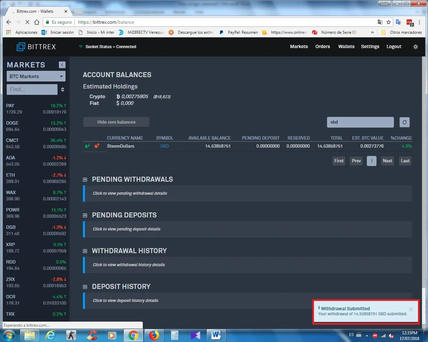This screenshot has width=428, height=342.
Task: Open the Orders nav menu
Action: pos(323,47)
